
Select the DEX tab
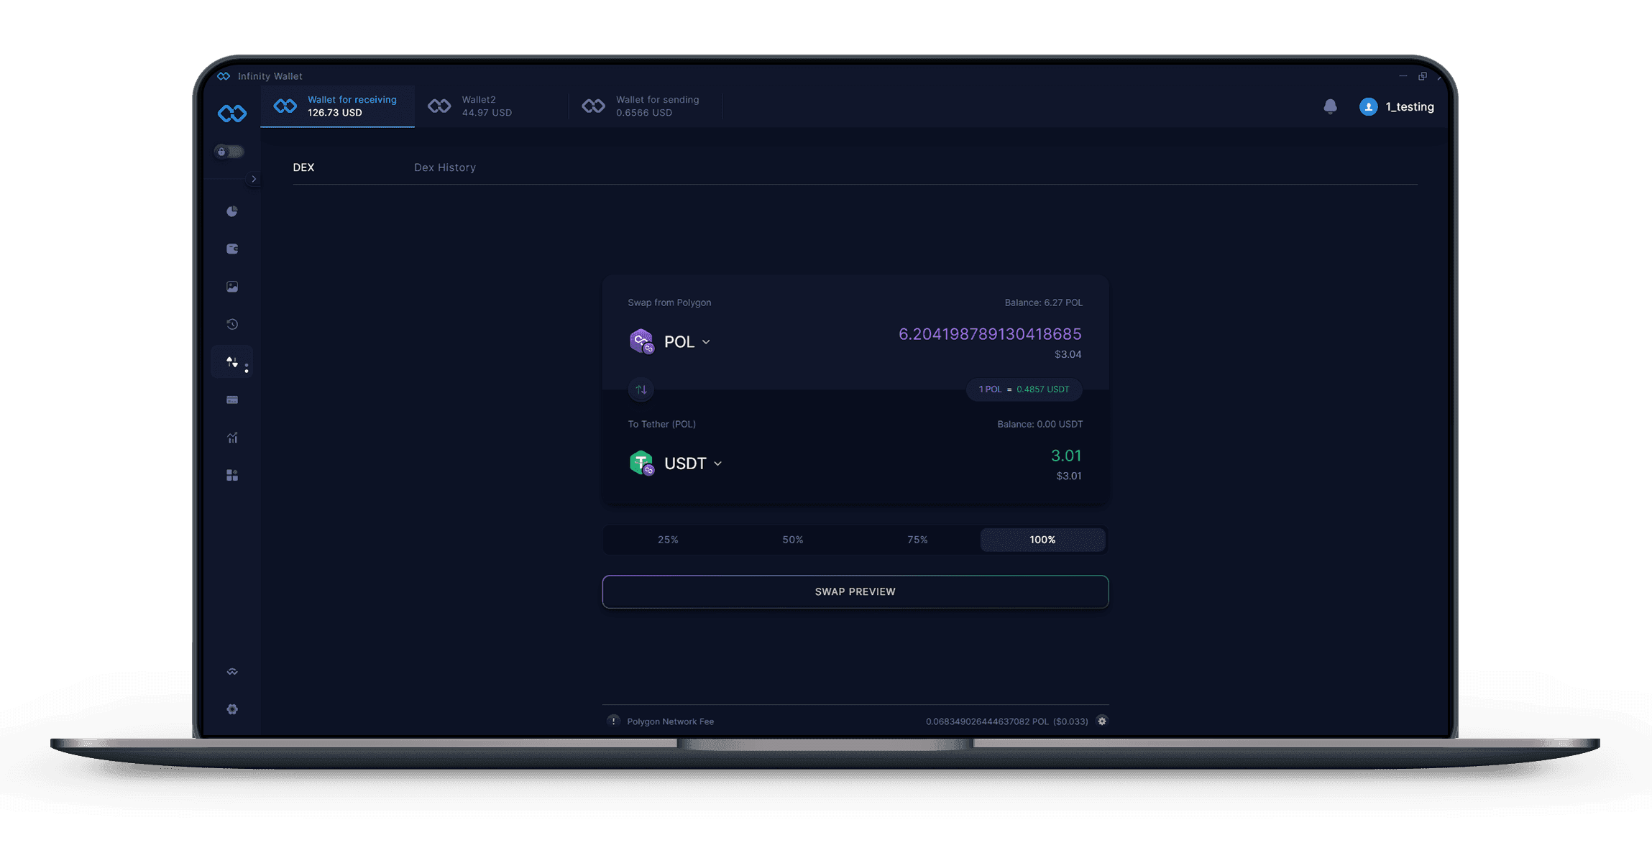click(303, 167)
